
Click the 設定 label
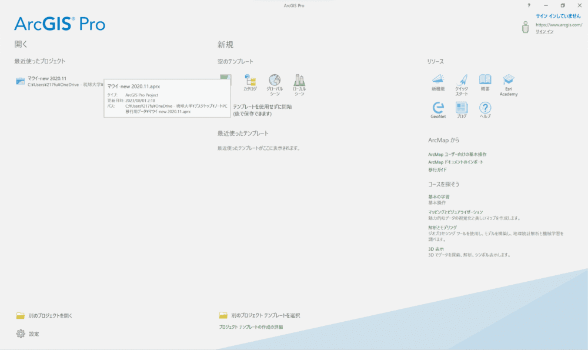[x=34, y=334]
